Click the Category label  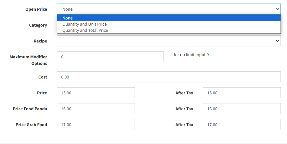point(38,25)
